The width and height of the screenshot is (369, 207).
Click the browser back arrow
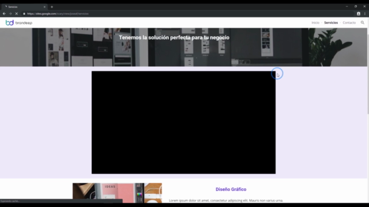point(4,14)
